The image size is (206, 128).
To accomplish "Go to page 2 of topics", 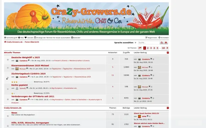I will point(148,48).
